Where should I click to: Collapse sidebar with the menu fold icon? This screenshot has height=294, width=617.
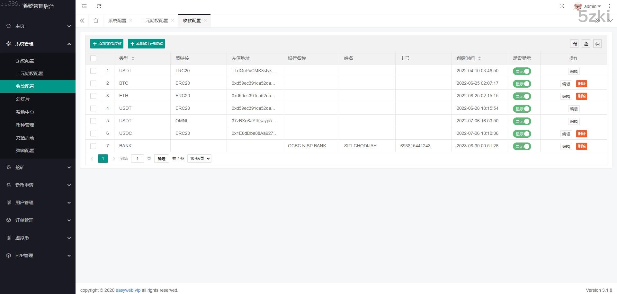coord(84,6)
